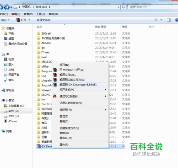Select the gx folder icon
Screen dimensions: 178x168
(x=38, y=48)
